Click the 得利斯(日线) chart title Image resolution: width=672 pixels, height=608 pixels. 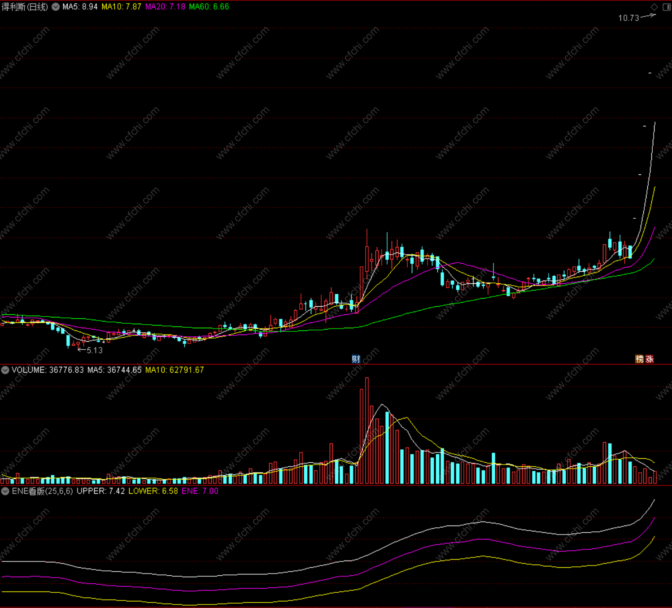click(25, 7)
